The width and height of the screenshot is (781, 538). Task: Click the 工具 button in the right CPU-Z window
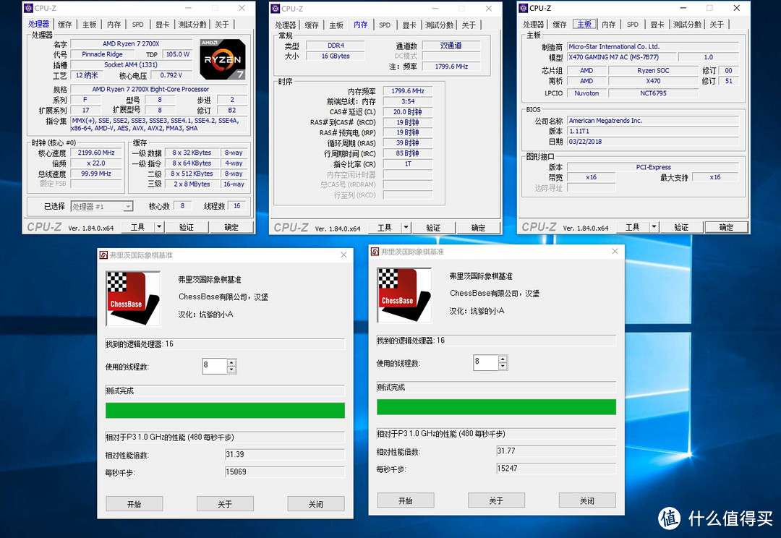633,227
